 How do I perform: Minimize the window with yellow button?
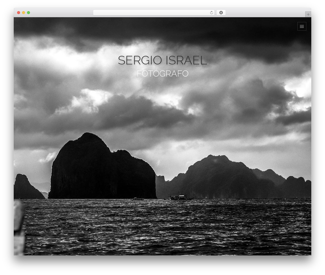pos(24,13)
